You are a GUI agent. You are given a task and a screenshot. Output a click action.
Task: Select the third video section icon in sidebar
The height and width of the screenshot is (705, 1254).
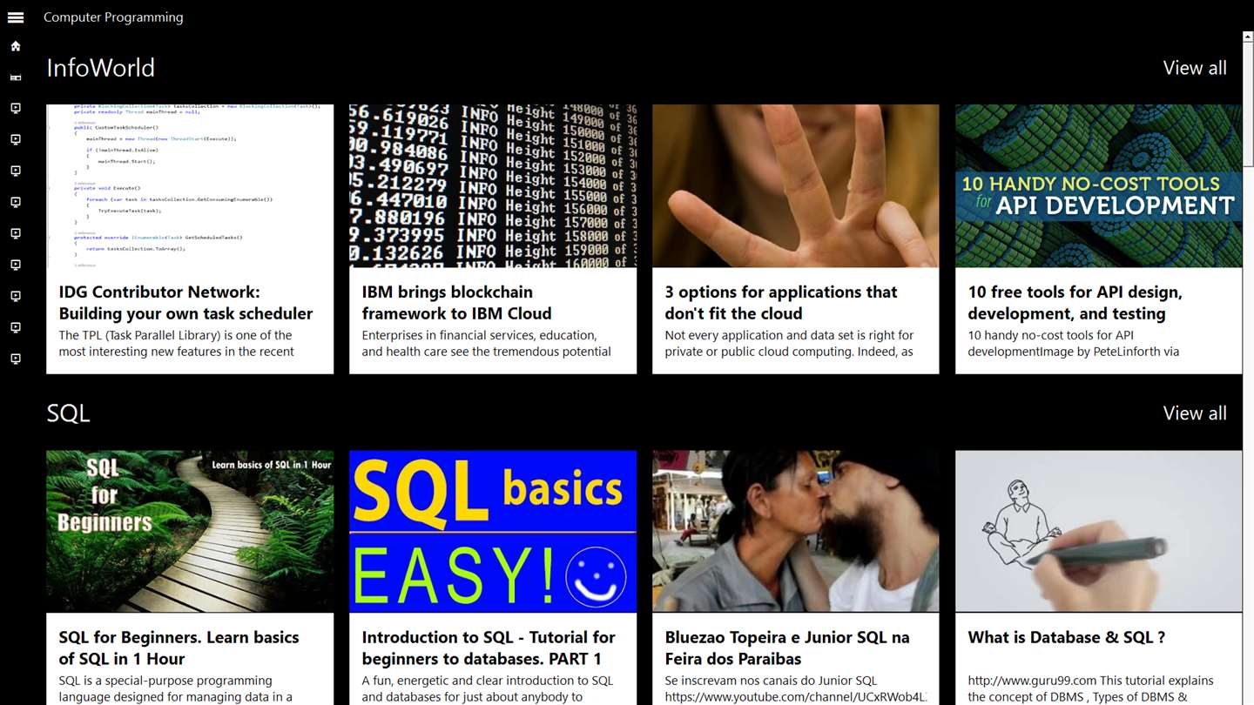pos(16,171)
